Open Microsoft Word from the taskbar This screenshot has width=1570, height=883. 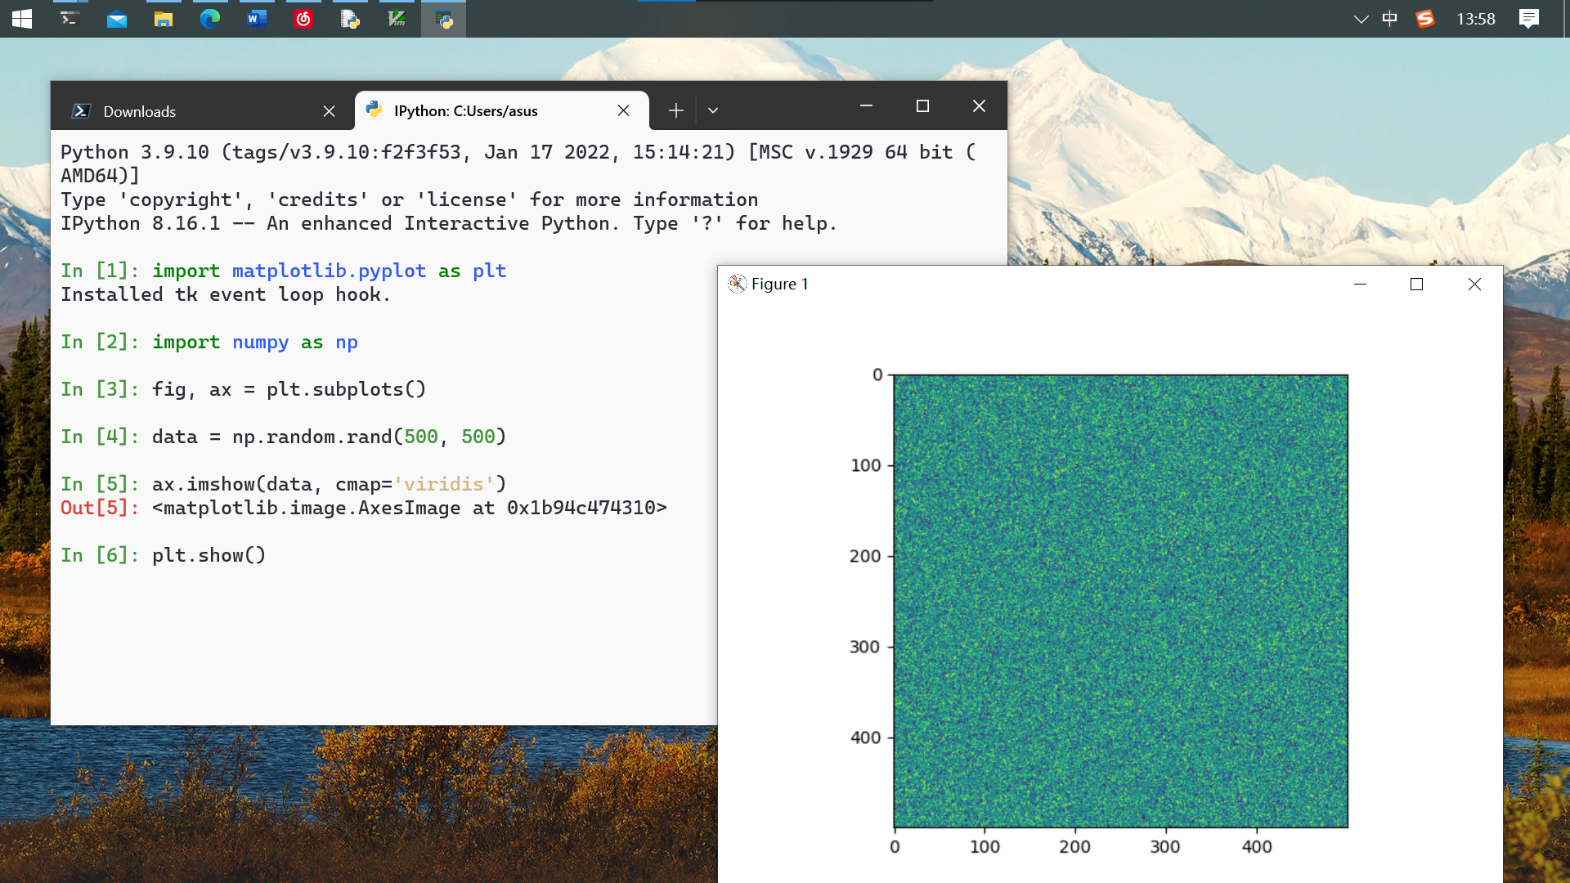click(x=257, y=19)
